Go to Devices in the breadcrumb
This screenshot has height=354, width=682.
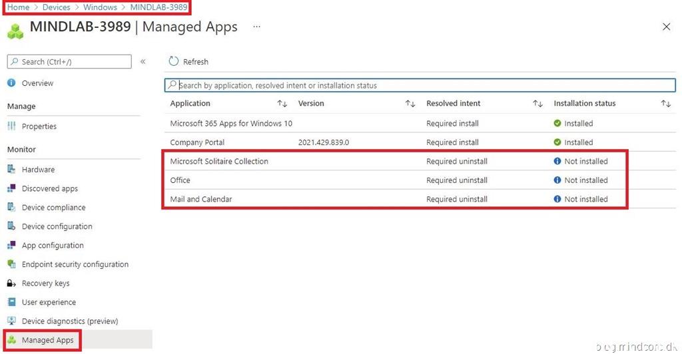pos(56,7)
